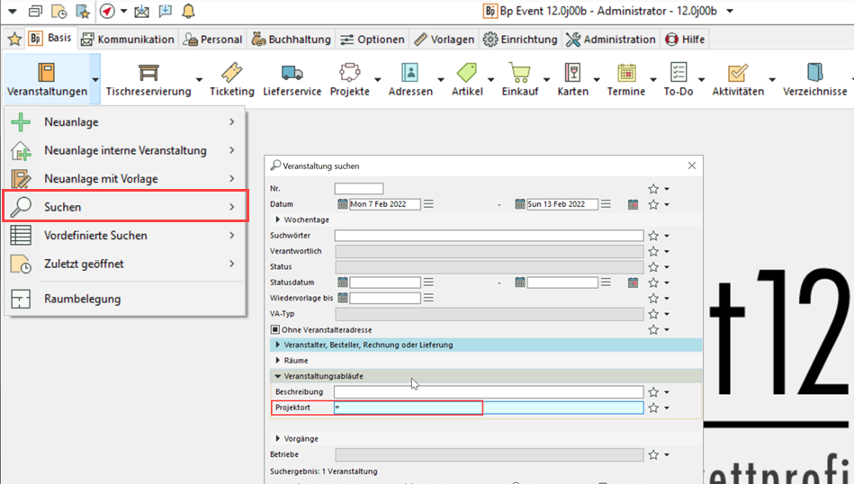The width and height of the screenshot is (854, 484).
Task: Toggle the Ohne Veranstalteradresse checkbox
Action: (x=275, y=330)
